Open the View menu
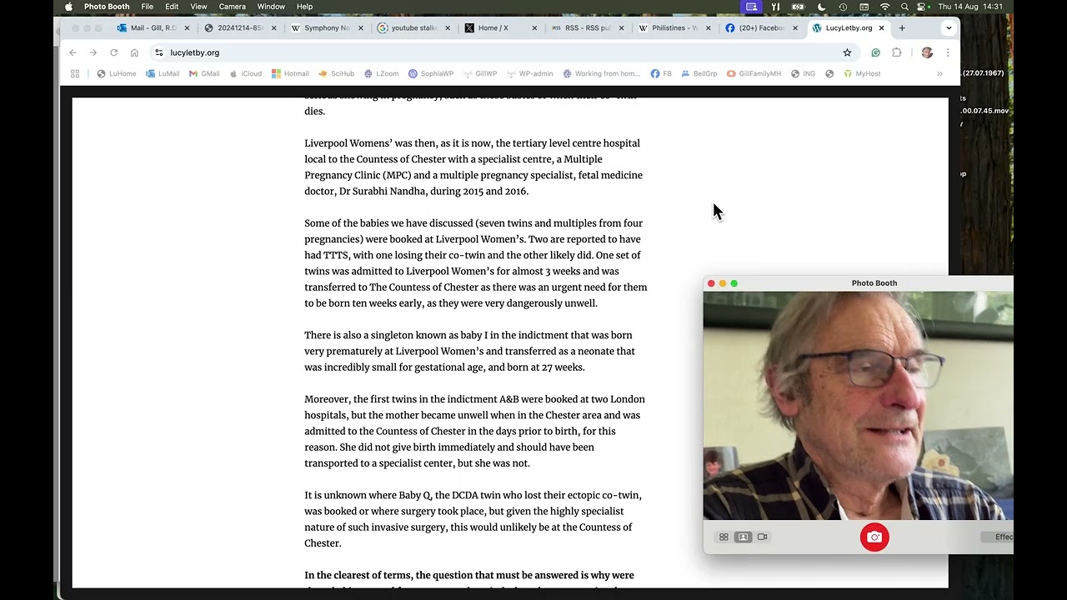The image size is (1067, 600). pos(198,7)
